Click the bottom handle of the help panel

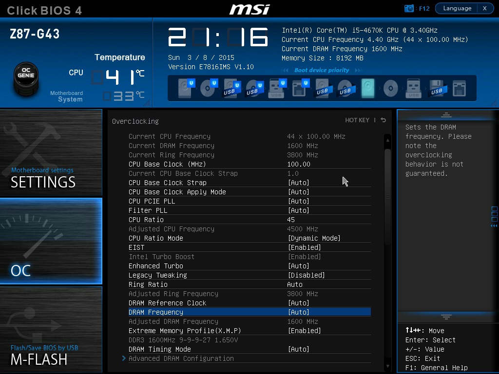pyautogui.click(x=446, y=317)
